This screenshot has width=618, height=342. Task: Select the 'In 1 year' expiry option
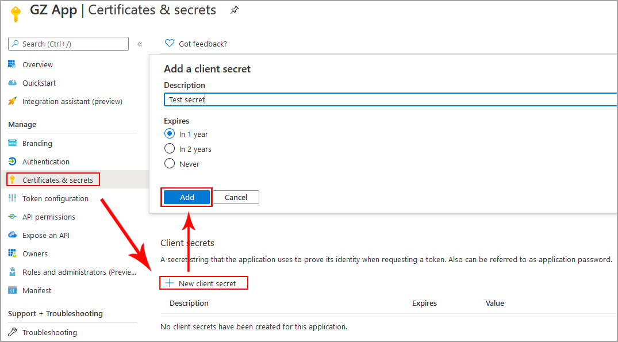pos(170,134)
